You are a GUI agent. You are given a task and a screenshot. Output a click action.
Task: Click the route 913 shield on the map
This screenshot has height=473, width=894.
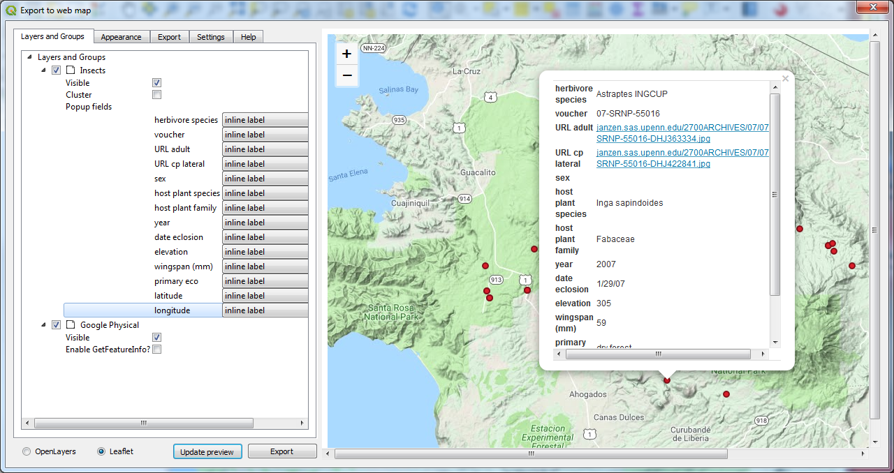pos(496,280)
